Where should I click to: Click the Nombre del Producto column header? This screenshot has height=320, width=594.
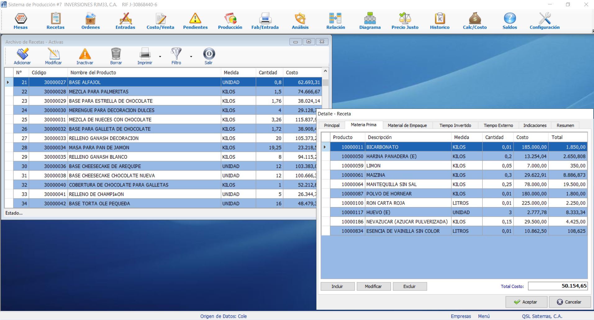(144, 72)
